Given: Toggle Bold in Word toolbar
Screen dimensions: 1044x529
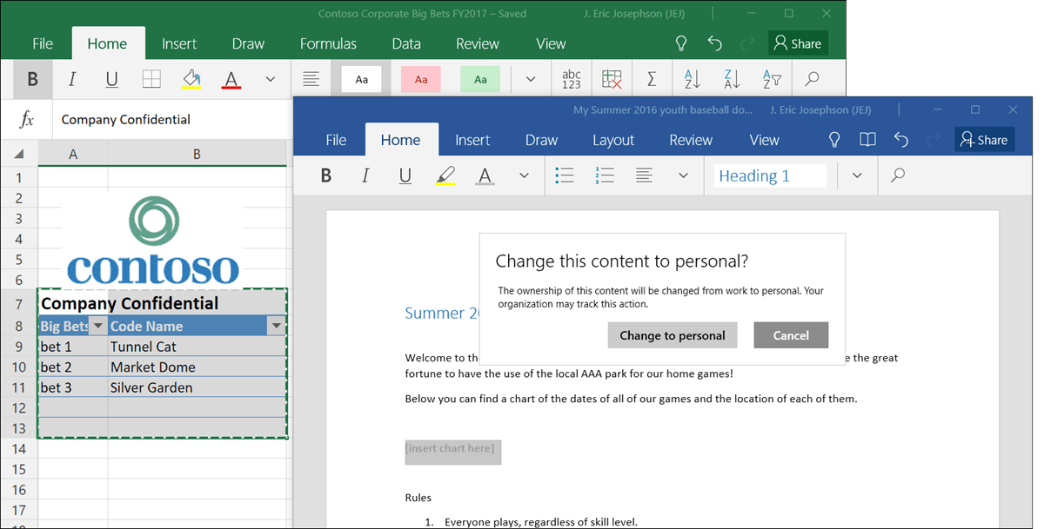Looking at the screenshot, I should [326, 175].
